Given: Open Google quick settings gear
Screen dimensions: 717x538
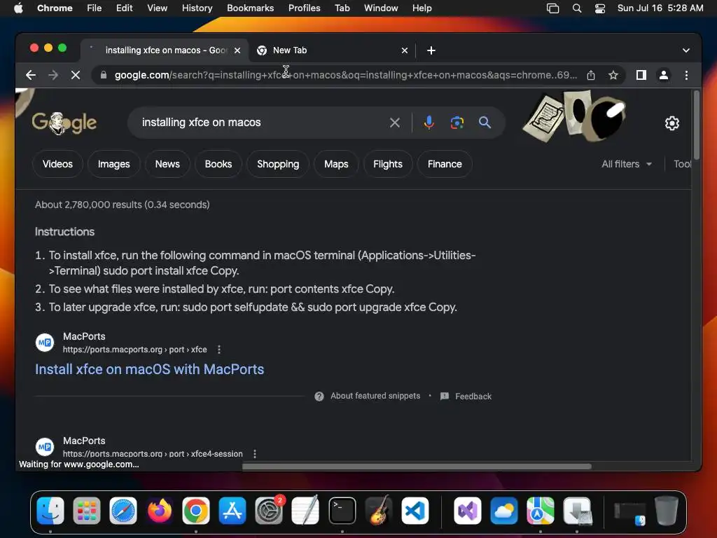Looking at the screenshot, I should [671, 123].
